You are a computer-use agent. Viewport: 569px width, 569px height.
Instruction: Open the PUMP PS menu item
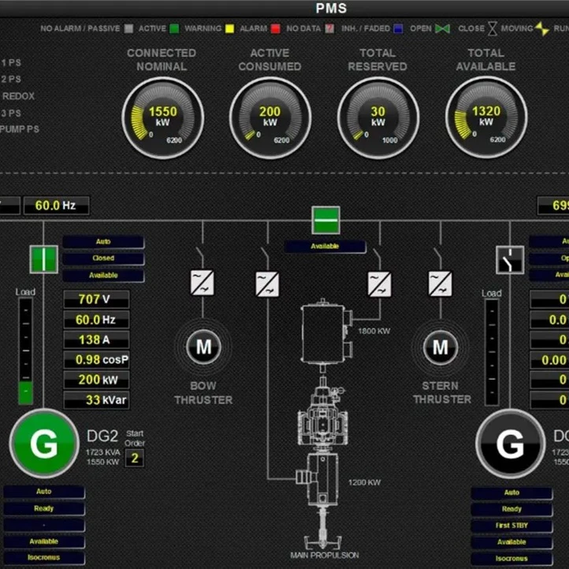point(20,129)
